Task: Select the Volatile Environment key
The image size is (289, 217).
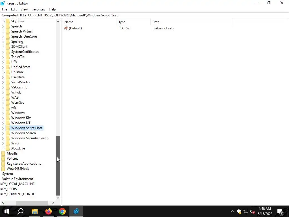Action: [17, 179]
